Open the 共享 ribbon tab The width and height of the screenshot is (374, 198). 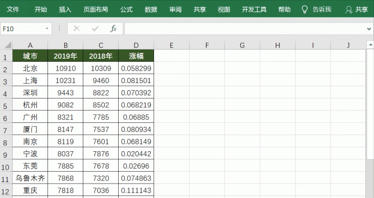199,9
